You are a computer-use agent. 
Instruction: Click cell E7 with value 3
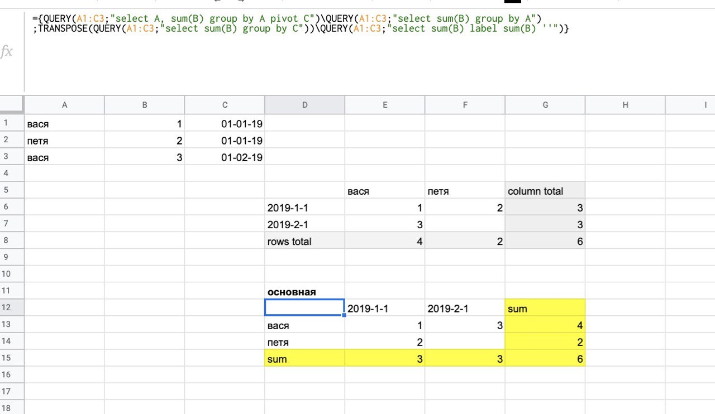(x=385, y=224)
